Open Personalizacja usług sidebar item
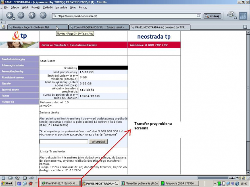 tap(19, 71)
